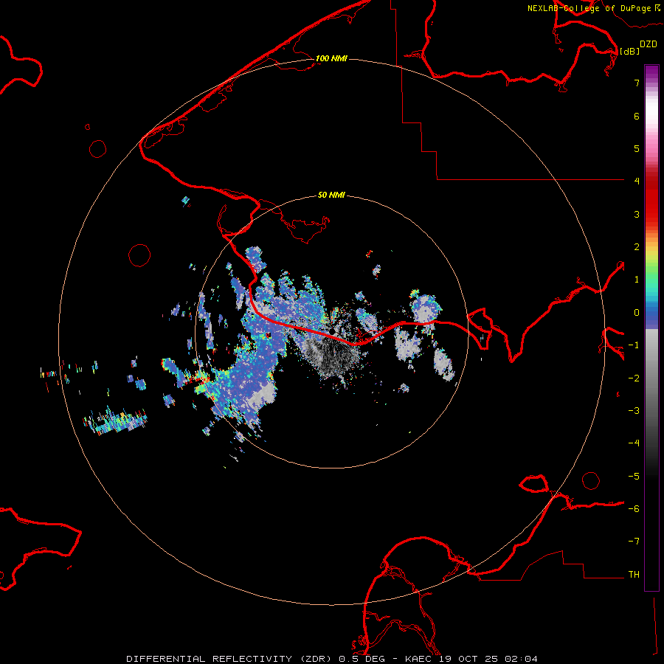
Task: Click the -2 value on color scale
Action: tap(634, 378)
